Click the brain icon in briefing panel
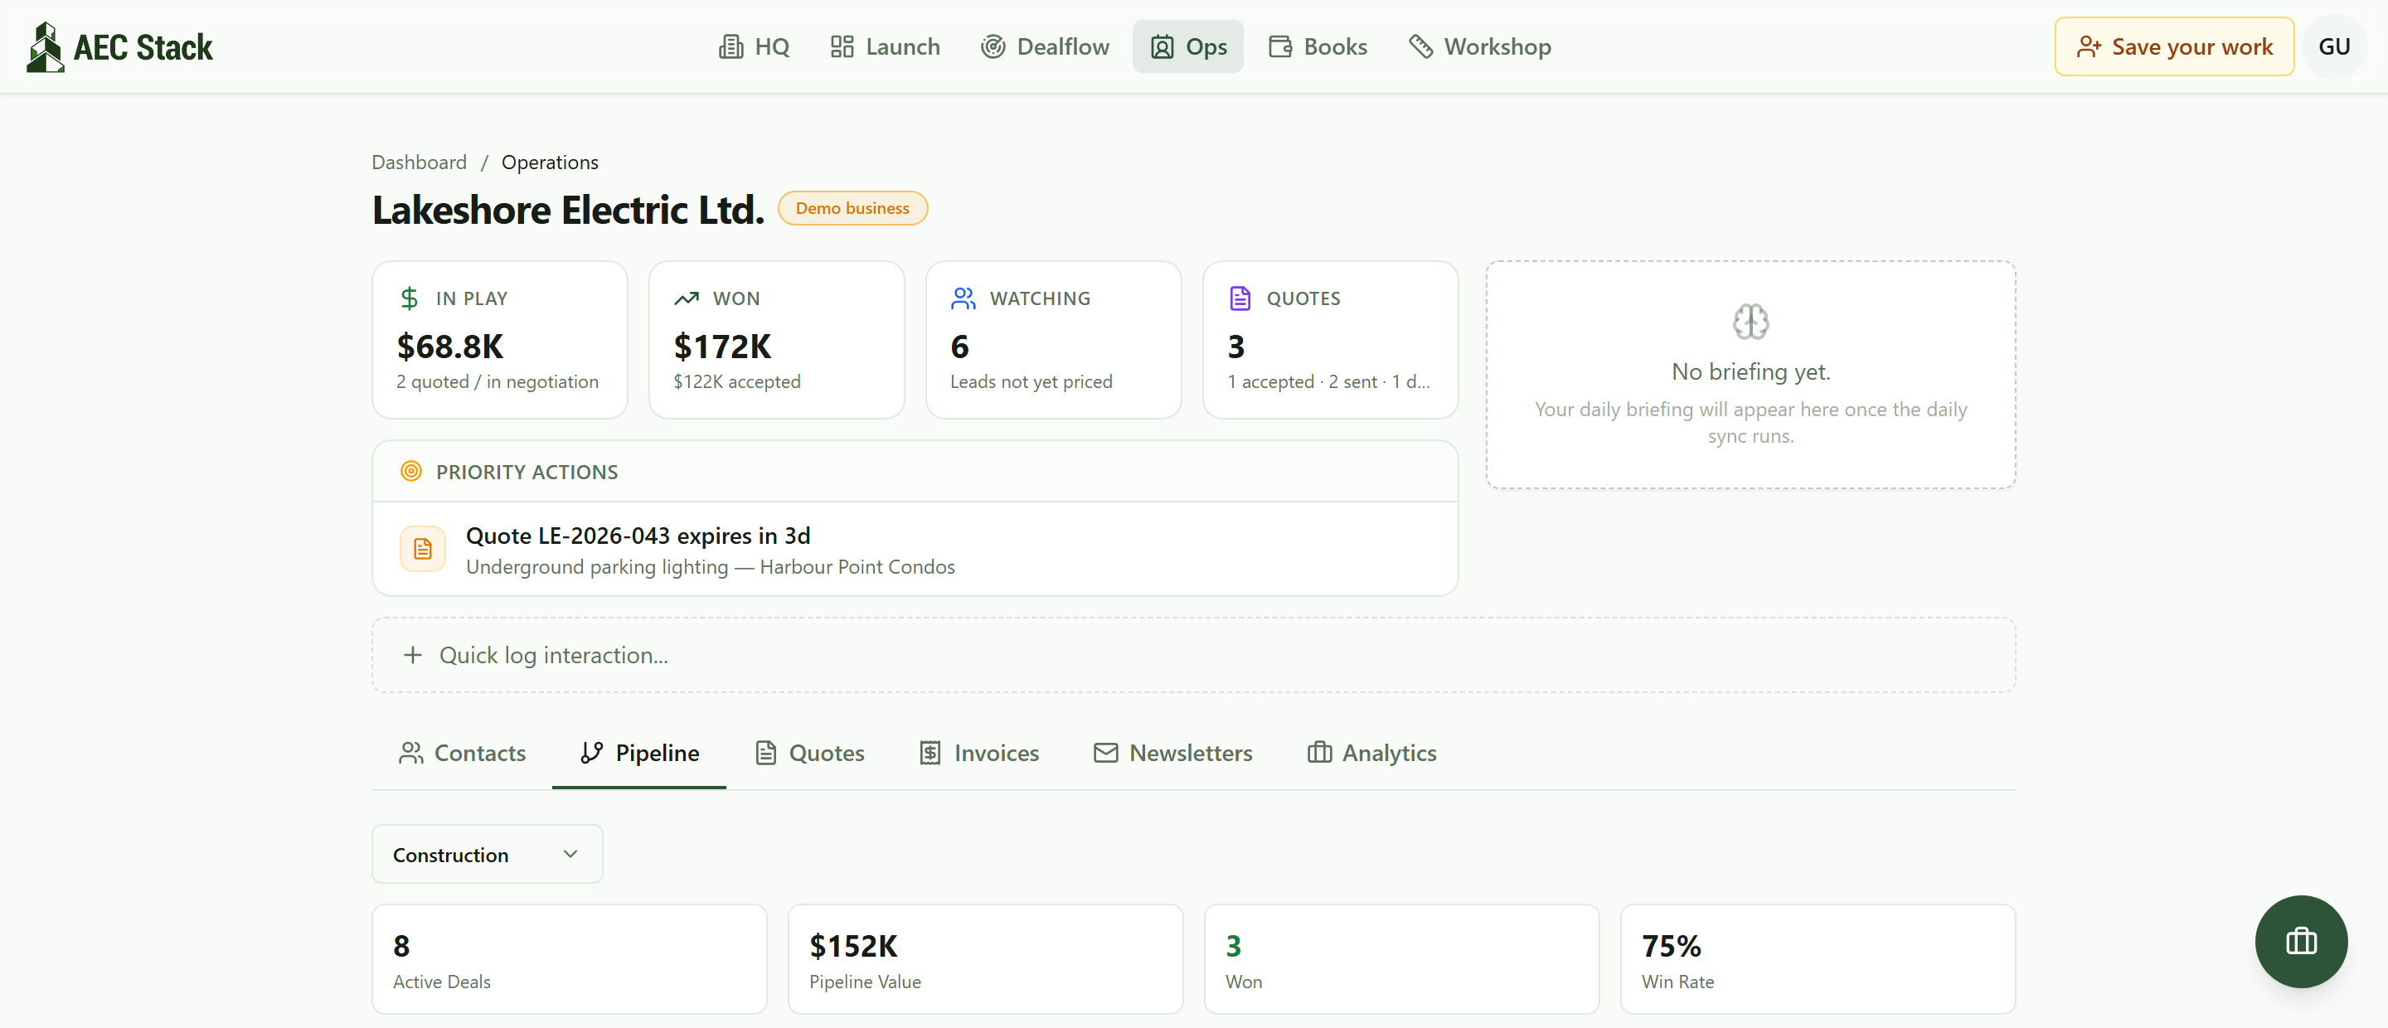The height and width of the screenshot is (1028, 2388). (1750, 322)
